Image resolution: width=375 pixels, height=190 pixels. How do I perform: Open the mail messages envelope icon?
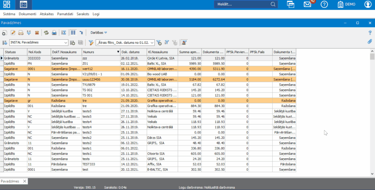pos(307,4)
